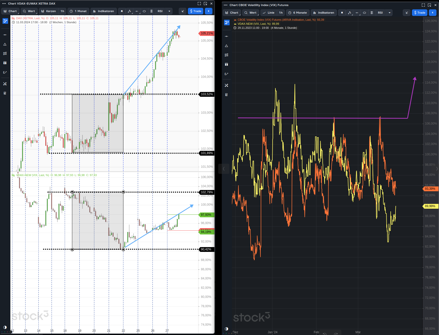Open the 1 Monat time range selector

pos(78,11)
